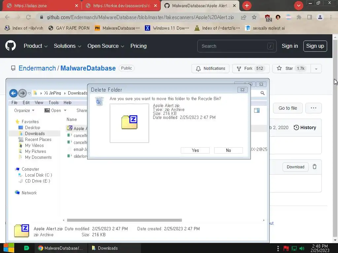Open the Product dropdown menu
This screenshot has height=253, width=338.
36,46
